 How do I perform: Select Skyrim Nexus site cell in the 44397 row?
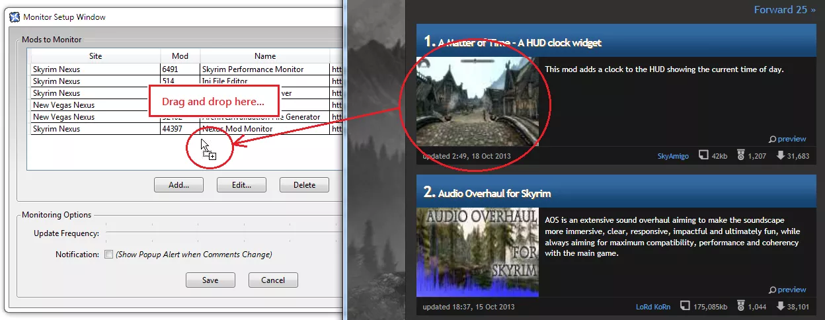point(96,129)
